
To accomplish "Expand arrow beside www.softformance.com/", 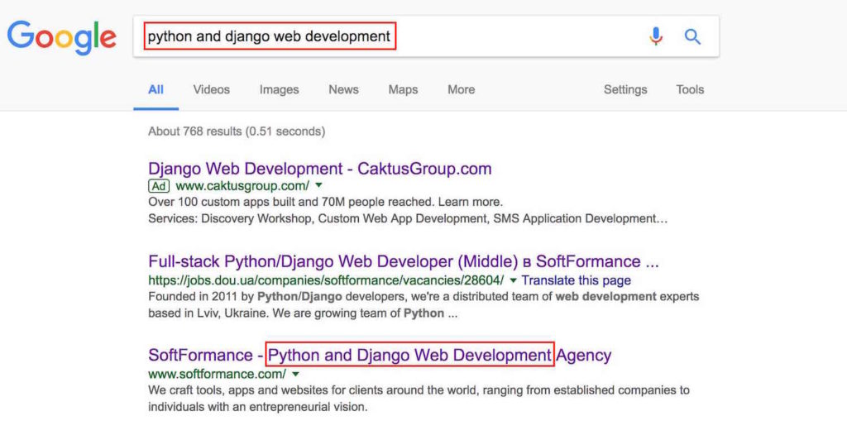I will (x=295, y=374).
